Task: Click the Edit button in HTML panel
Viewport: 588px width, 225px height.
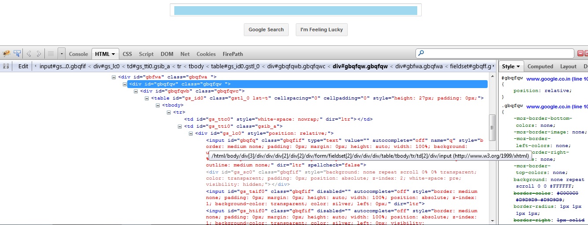Action: [23, 66]
